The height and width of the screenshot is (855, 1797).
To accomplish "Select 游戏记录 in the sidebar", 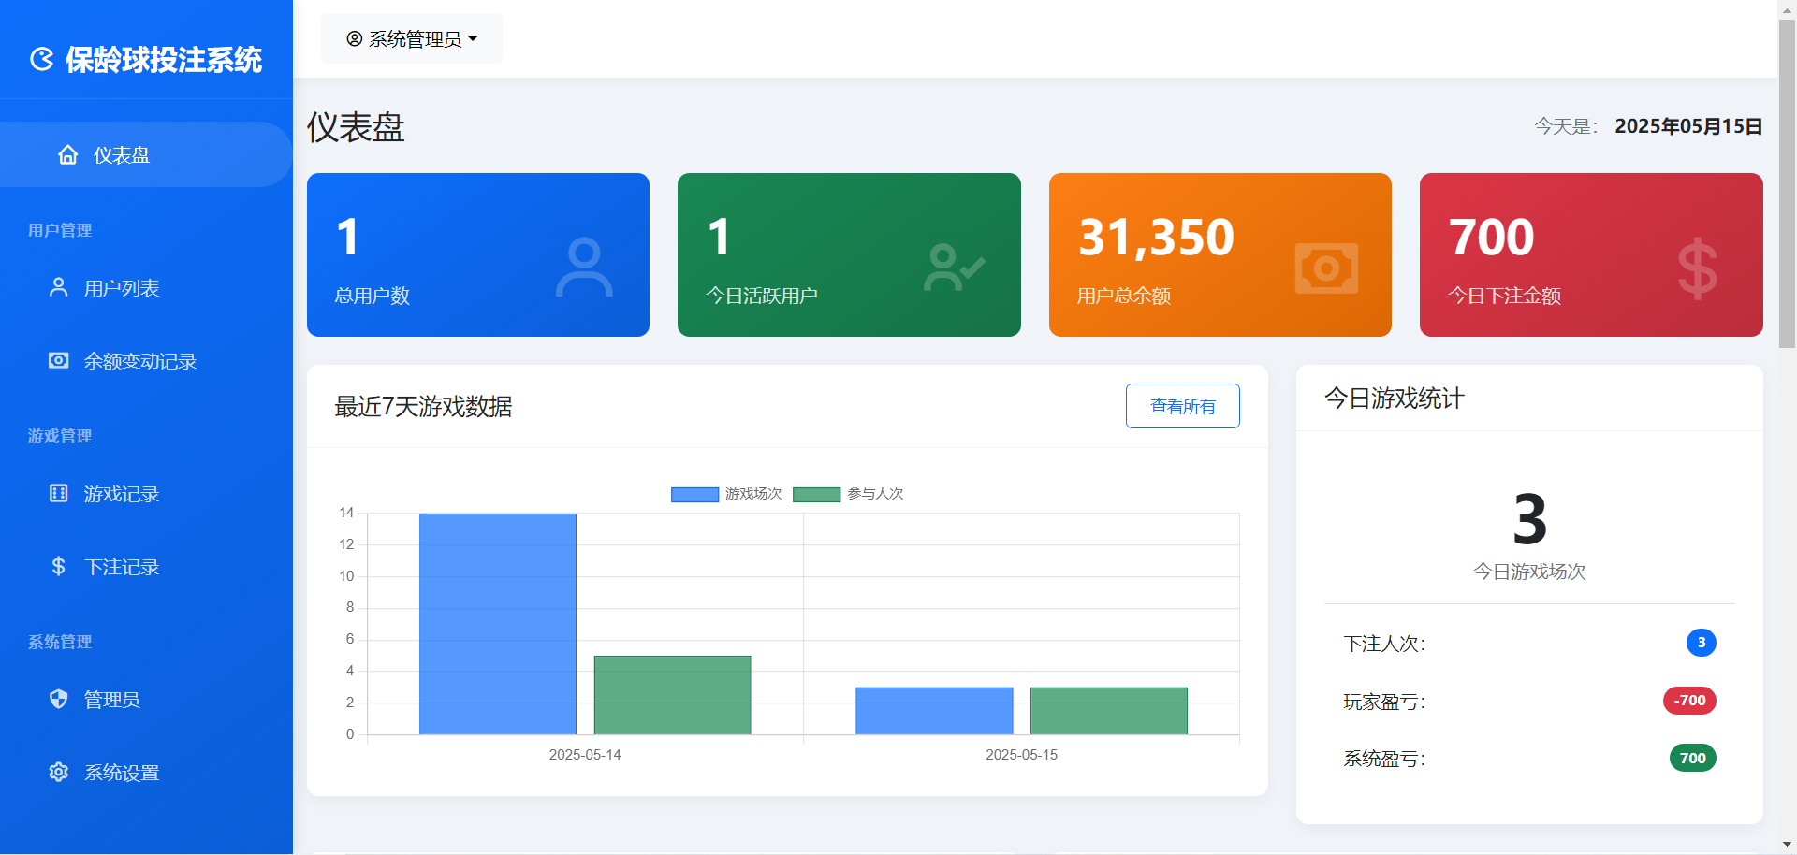I will pos(122,493).
